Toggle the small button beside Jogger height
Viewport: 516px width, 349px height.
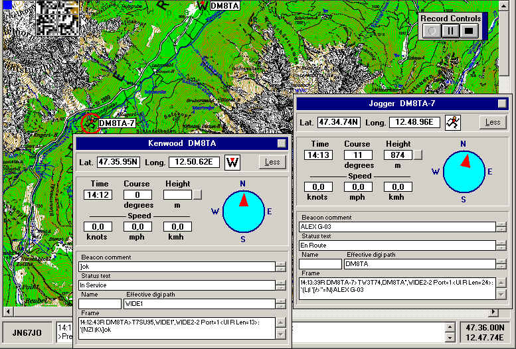point(418,155)
